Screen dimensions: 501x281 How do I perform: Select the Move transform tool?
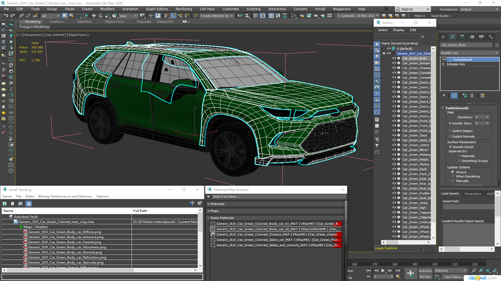click(x=94, y=16)
